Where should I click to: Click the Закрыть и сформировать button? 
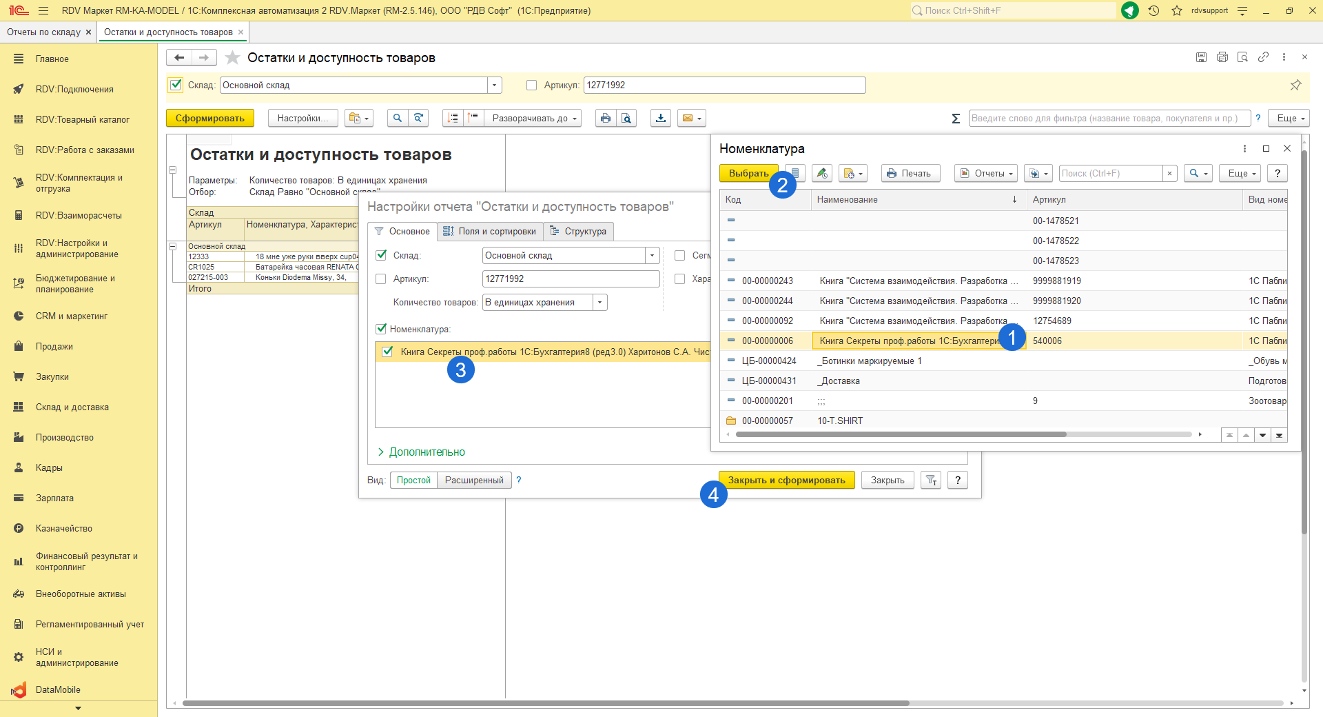pos(786,481)
